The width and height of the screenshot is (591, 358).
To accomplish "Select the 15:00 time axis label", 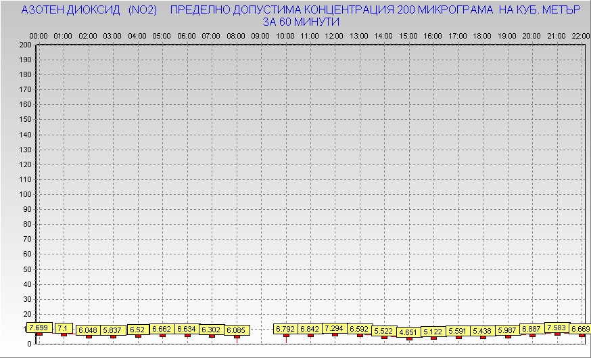I will click(408, 35).
